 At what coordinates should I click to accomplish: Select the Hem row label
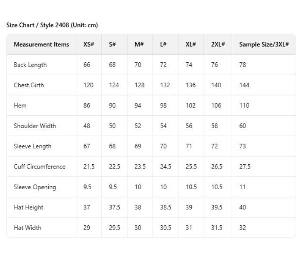coord(20,106)
